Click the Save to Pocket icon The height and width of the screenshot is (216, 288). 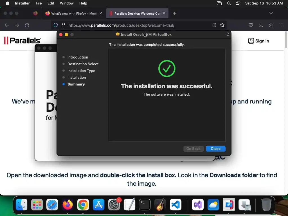click(x=251, y=25)
